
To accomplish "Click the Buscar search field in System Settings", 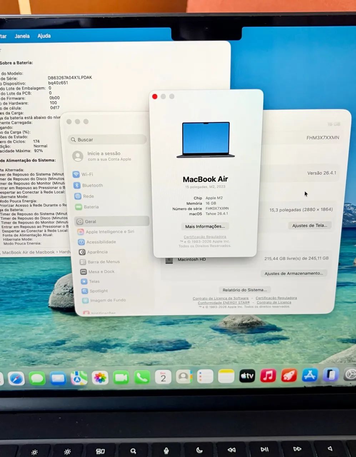I will (x=107, y=140).
